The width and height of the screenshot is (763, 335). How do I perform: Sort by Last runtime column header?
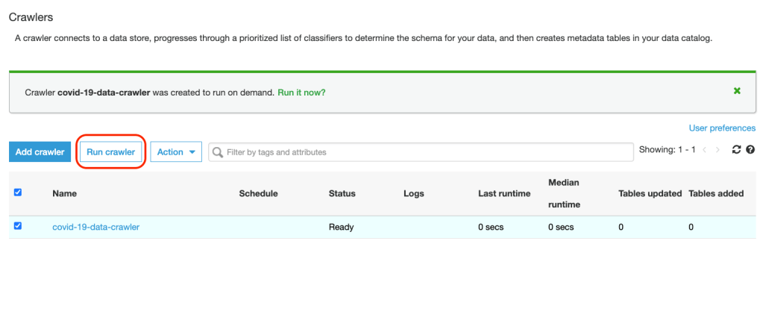(x=504, y=194)
